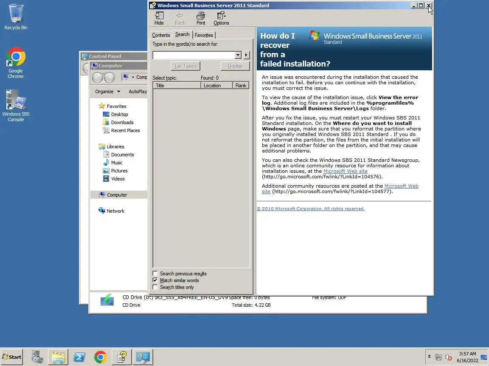
Task: Sort results by Rank column header
Action: click(241, 86)
